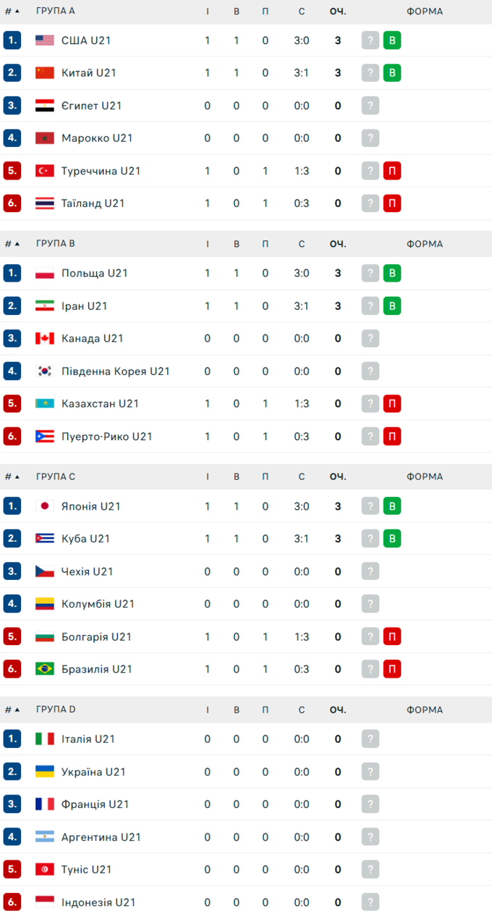This screenshot has width=492, height=916.
Task: Click the Ukraine flag icon
Action: coord(45,772)
